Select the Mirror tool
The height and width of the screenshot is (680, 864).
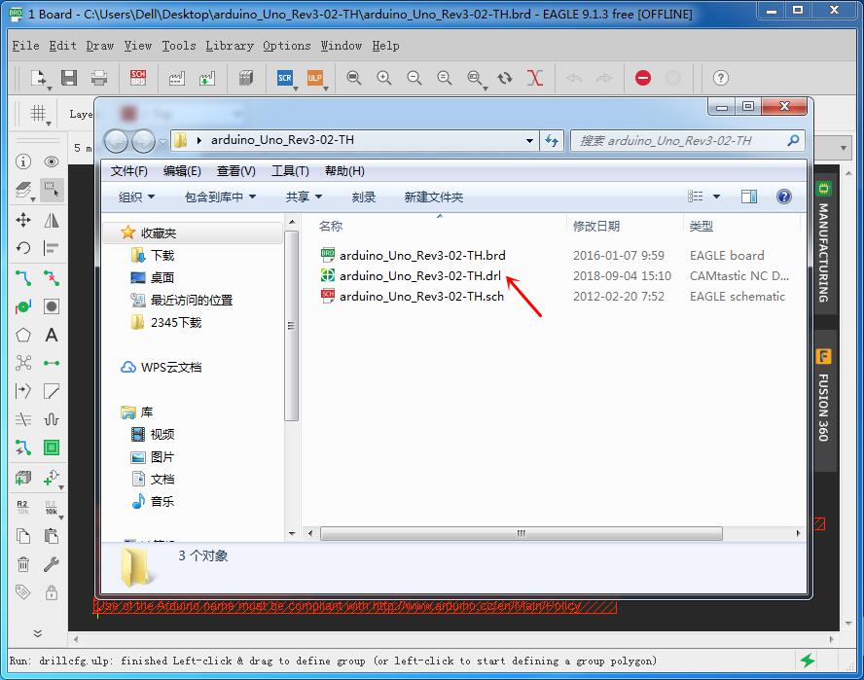[x=52, y=221]
